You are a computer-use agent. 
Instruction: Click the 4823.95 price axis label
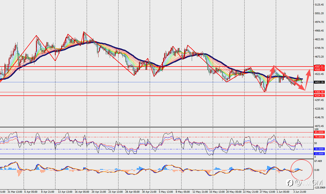click(x=319, y=39)
